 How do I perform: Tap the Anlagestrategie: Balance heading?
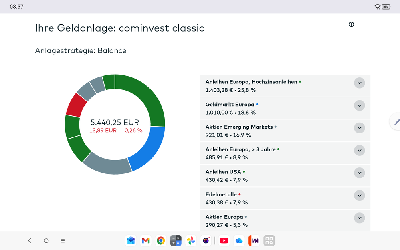click(x=81, y=51)
